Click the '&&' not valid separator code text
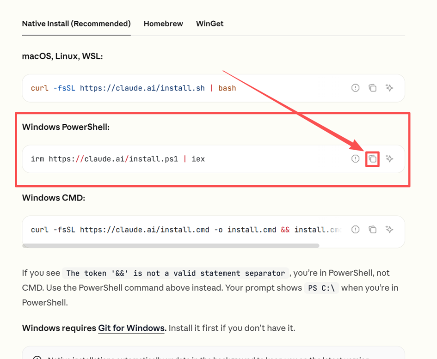 tap(176, 273)
